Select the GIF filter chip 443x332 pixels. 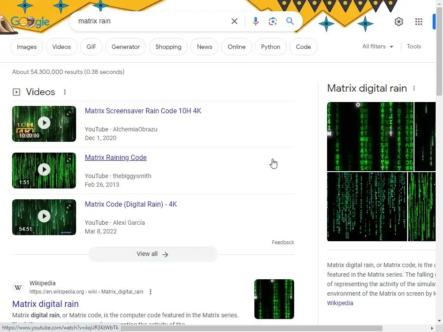(x=91, y=47)
